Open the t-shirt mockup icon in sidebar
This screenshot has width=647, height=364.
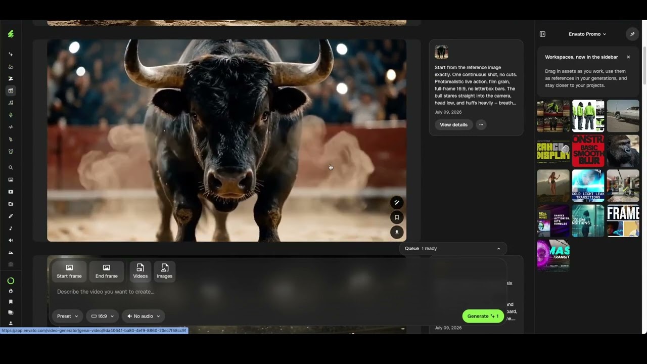tap(11, 151)
